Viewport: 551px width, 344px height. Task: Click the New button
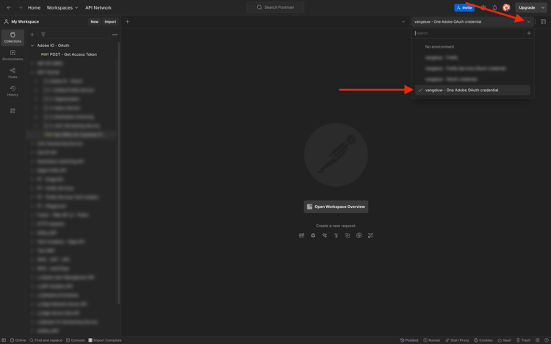(x=94, y=22)
